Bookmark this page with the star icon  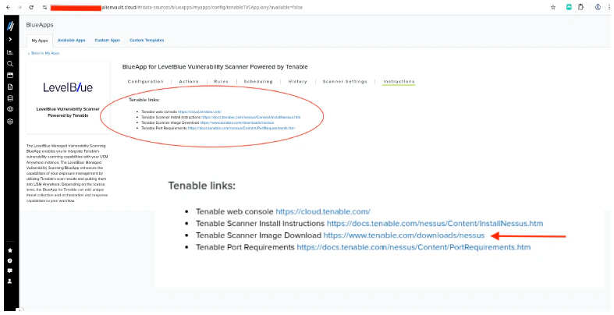pyautogui.click(x=553, y=8)
